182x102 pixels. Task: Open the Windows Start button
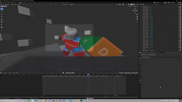pyautogui.click(x=2, y=101)
